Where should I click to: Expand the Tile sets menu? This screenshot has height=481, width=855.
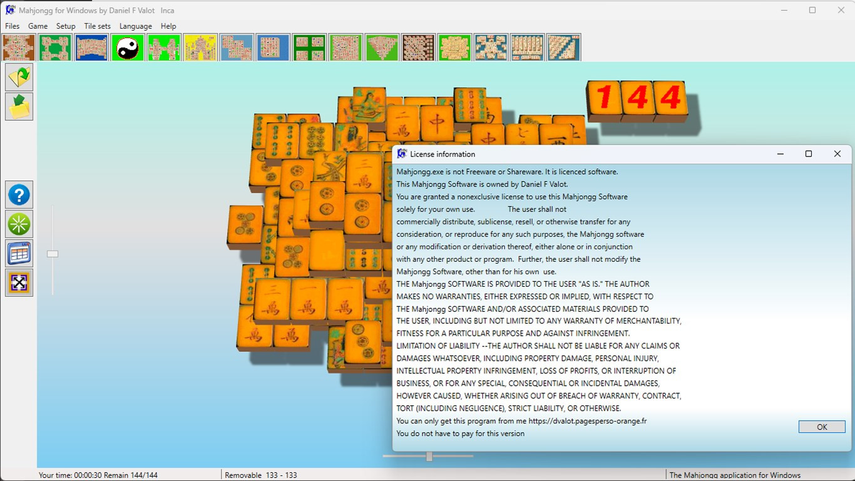tap(97, 26)
